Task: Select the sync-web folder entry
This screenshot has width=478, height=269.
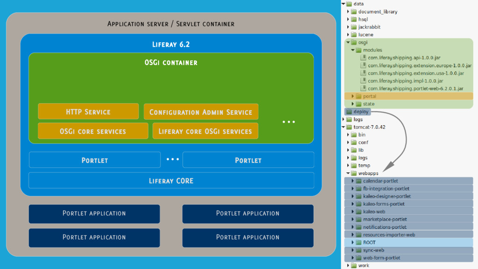Action: point(373,250)
